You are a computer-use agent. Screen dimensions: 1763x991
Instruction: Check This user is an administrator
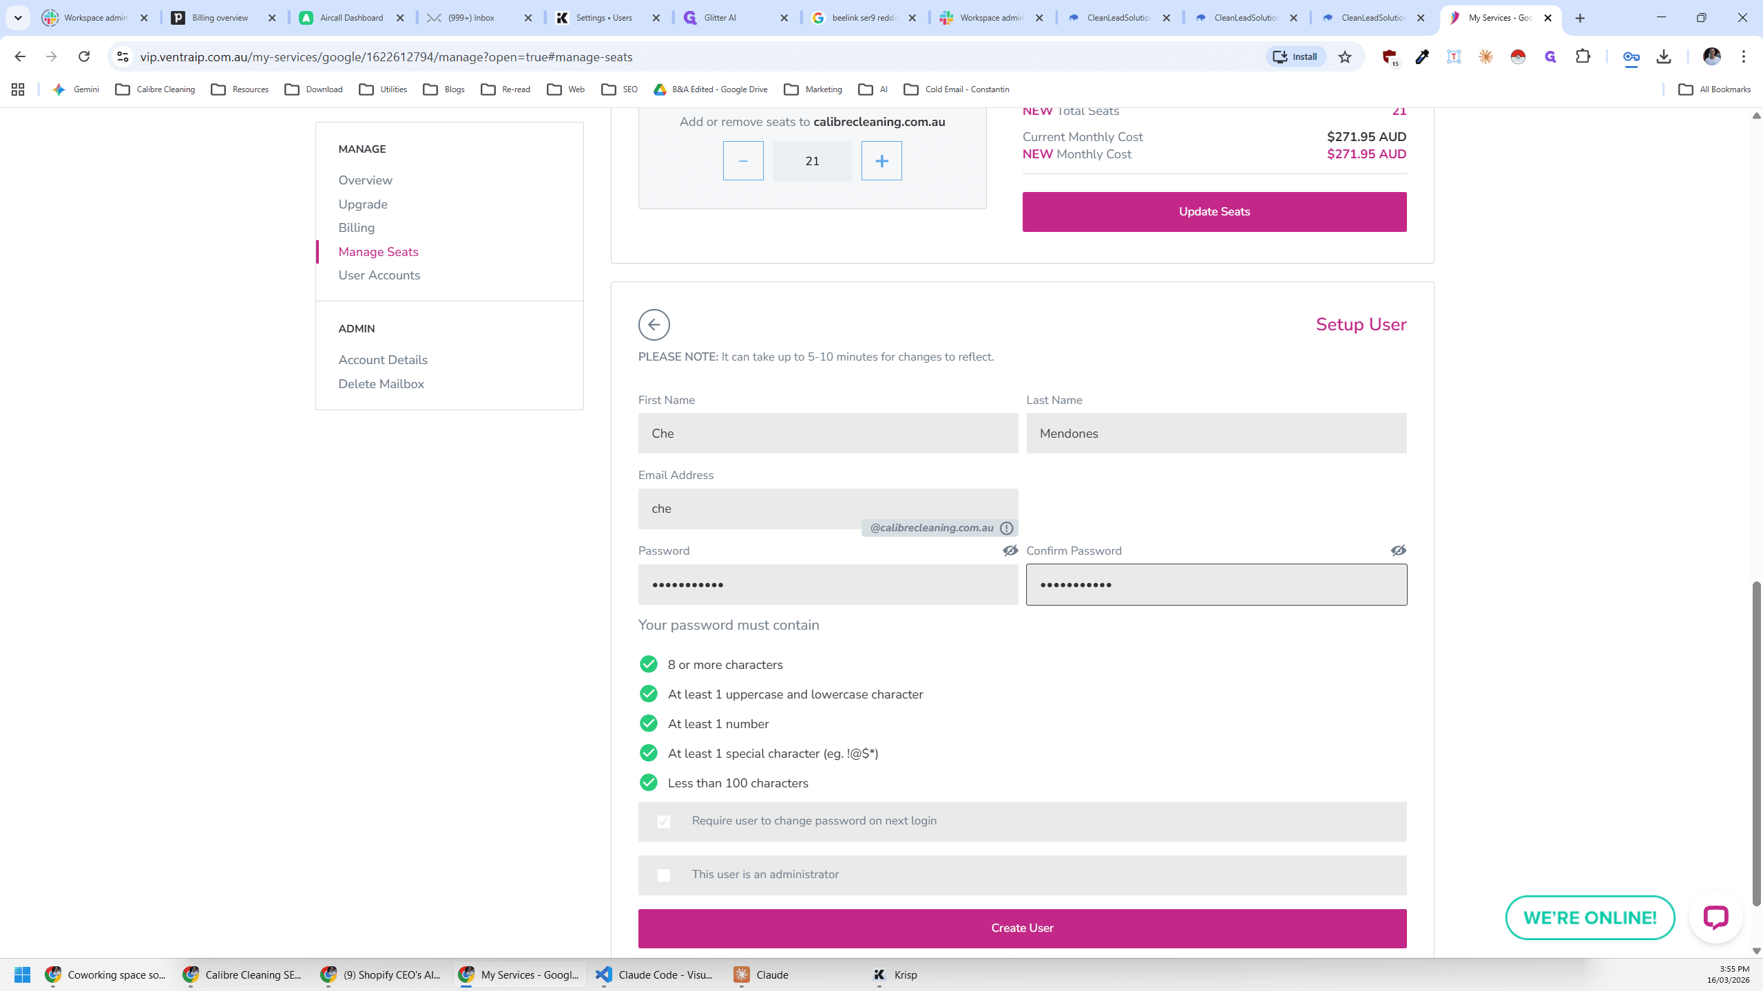(664, 875)
